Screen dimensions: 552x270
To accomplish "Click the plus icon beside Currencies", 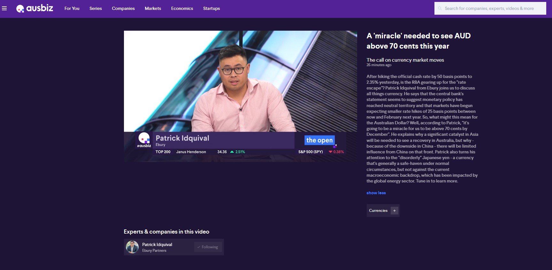I will (x=395, y=211).
